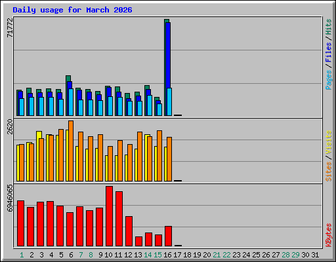Viewport: 336px width, 262px height.
Task: Click the yellow Visits bar for day 3
Action: pos(39,135)
